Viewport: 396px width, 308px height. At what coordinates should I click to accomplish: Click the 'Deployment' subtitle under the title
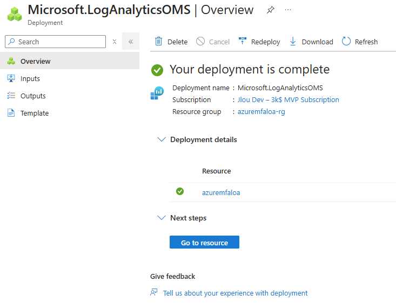[45, 23]
